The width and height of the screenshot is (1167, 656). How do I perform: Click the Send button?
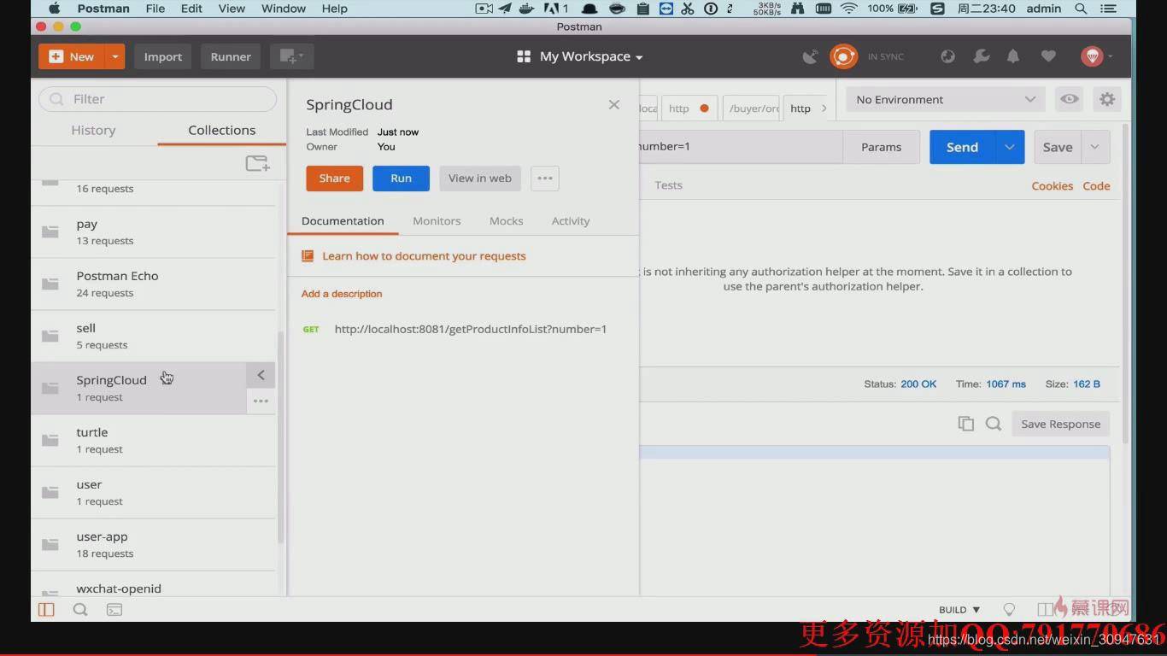tap(962, 147)
